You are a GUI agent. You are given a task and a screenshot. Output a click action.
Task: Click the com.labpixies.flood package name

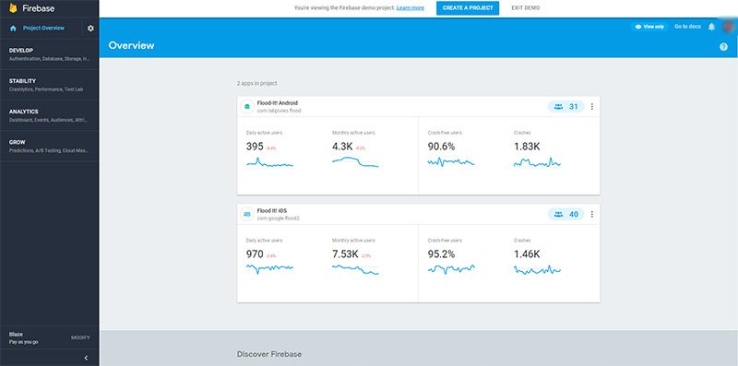tap(280, 111)
